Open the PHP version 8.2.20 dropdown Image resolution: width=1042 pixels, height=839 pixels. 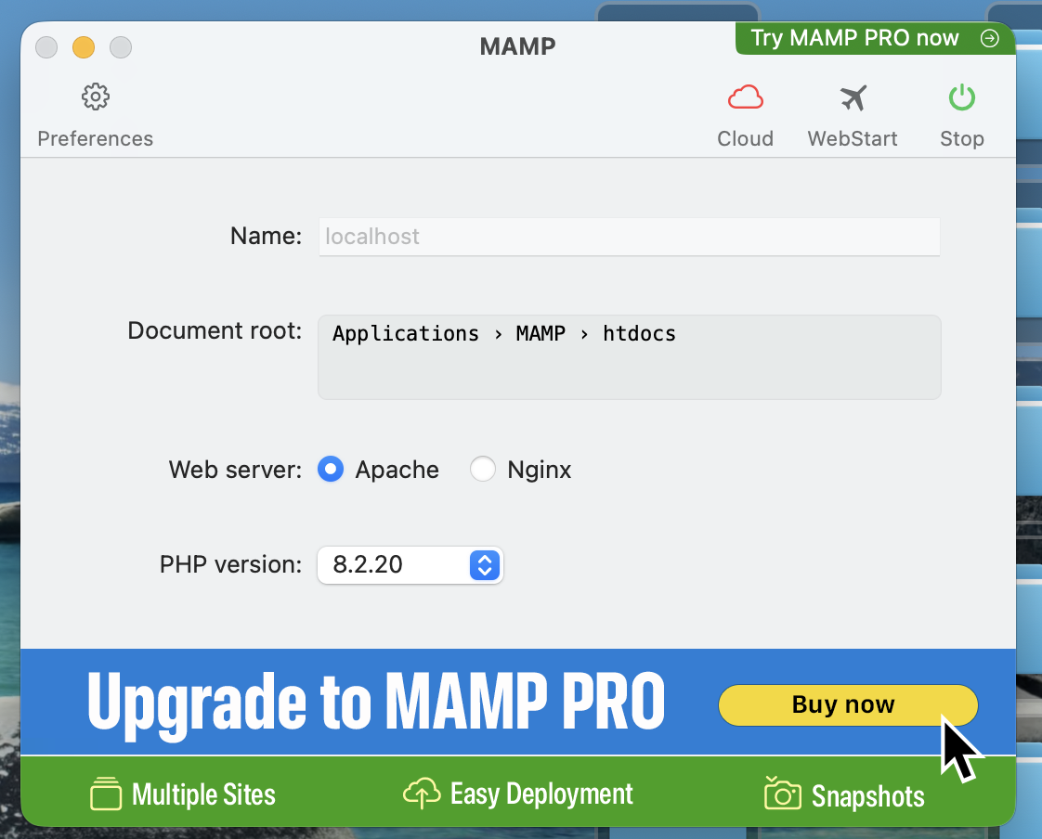(410, 564)
